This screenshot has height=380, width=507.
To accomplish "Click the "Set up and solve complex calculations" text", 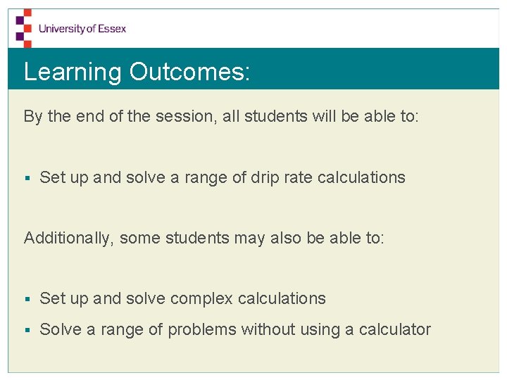I will point(182,298).
